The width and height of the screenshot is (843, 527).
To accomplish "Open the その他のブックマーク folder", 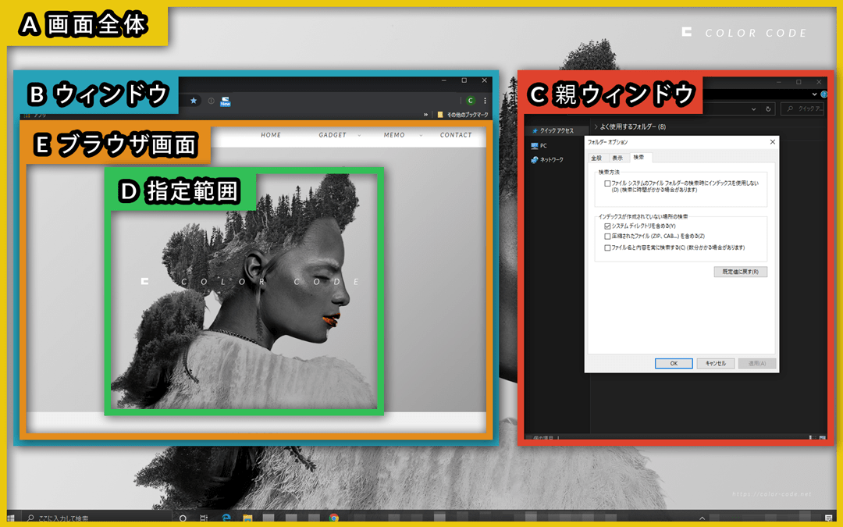I will point(463,115).
